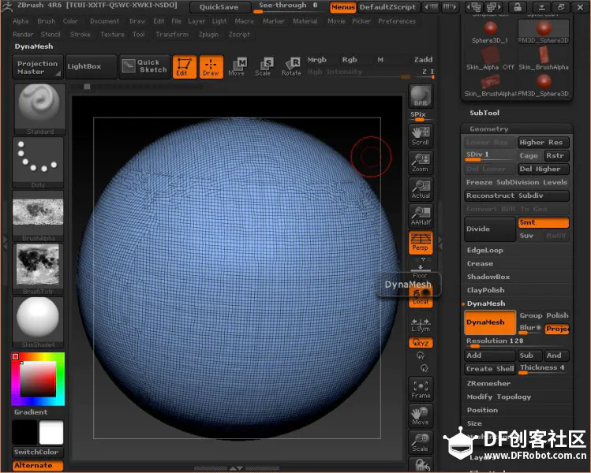Screen dimensions: 591x473
Task: Click the AAHalf view icon
Action: 421,216
